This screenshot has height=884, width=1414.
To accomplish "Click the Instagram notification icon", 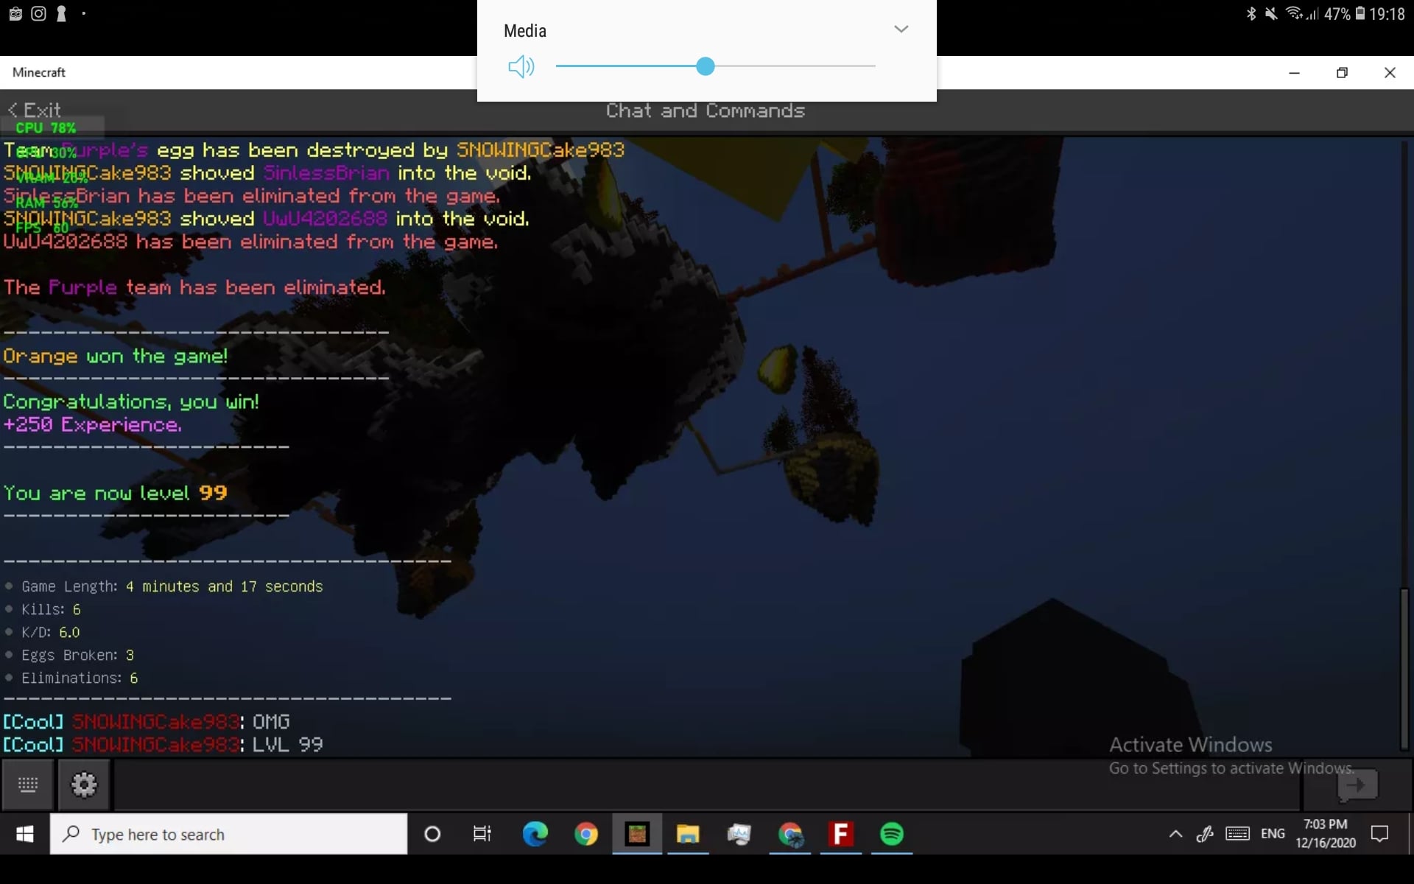I will pos(38,13).
